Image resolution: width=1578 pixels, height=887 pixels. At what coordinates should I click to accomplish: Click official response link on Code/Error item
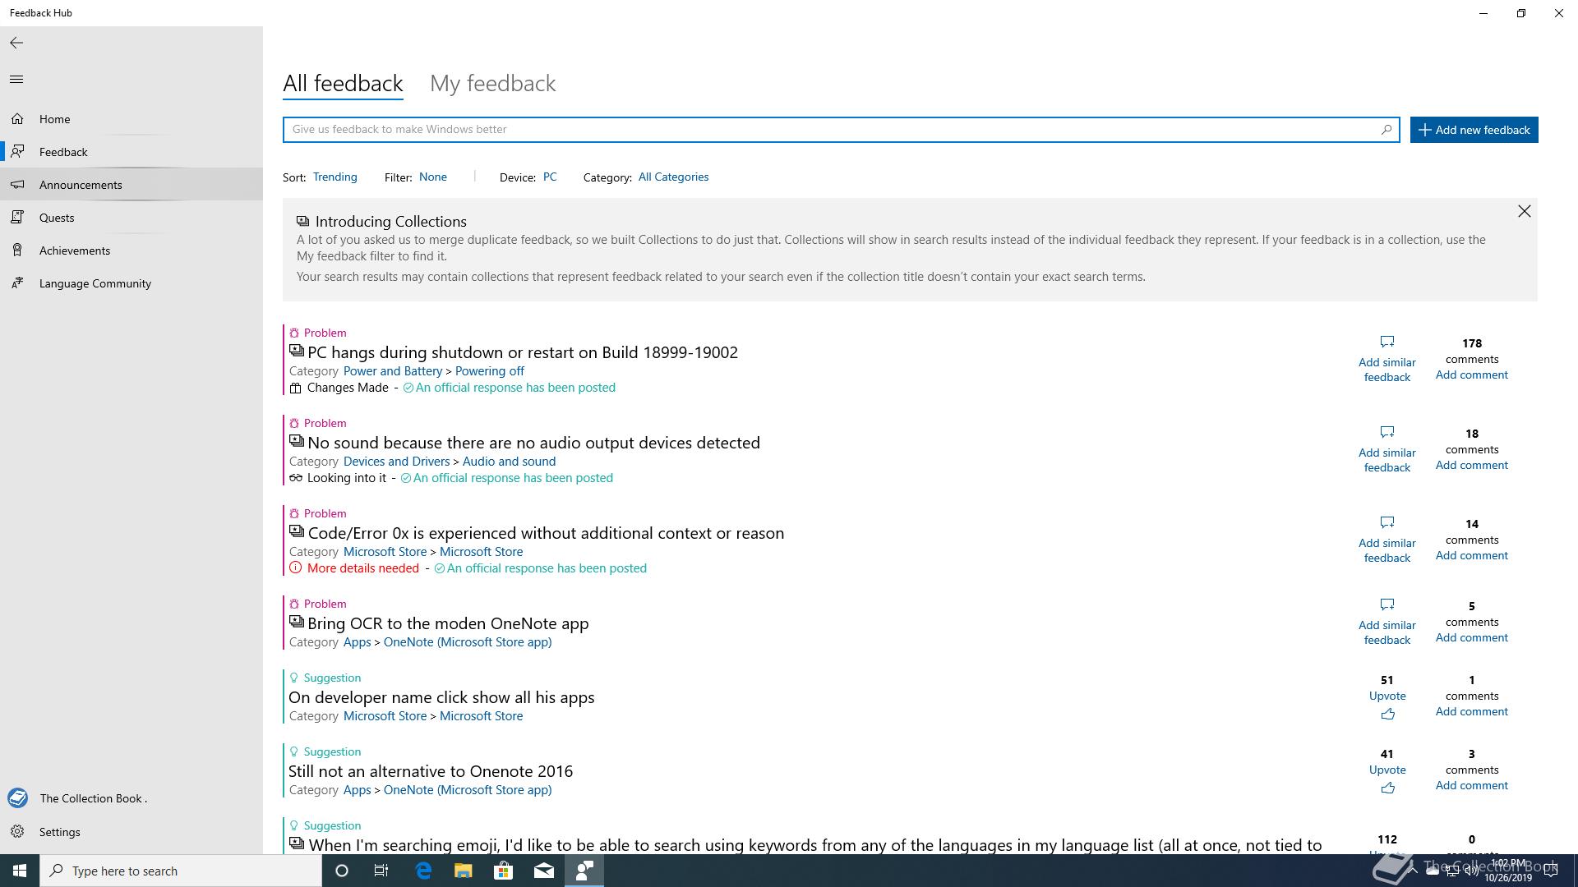[x=547, y=568]
